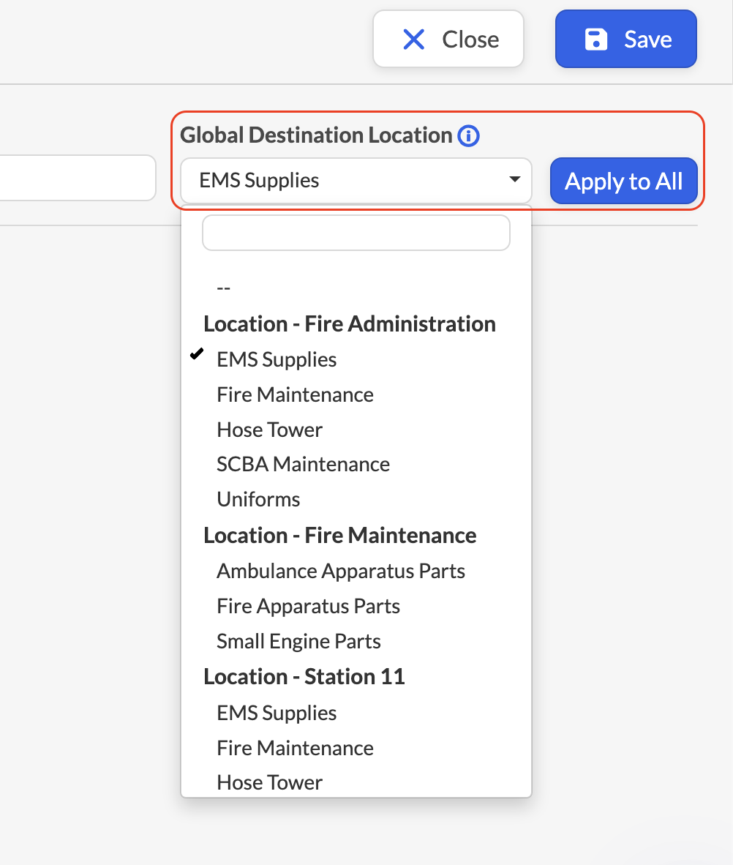Click the input field left of the destination dropdown

78,178
